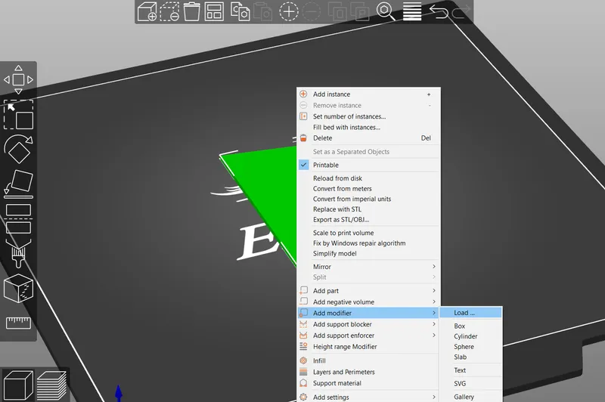Choose Fix by Windows repair algorithm
605x402 pixels.
[x=368, y=243]
